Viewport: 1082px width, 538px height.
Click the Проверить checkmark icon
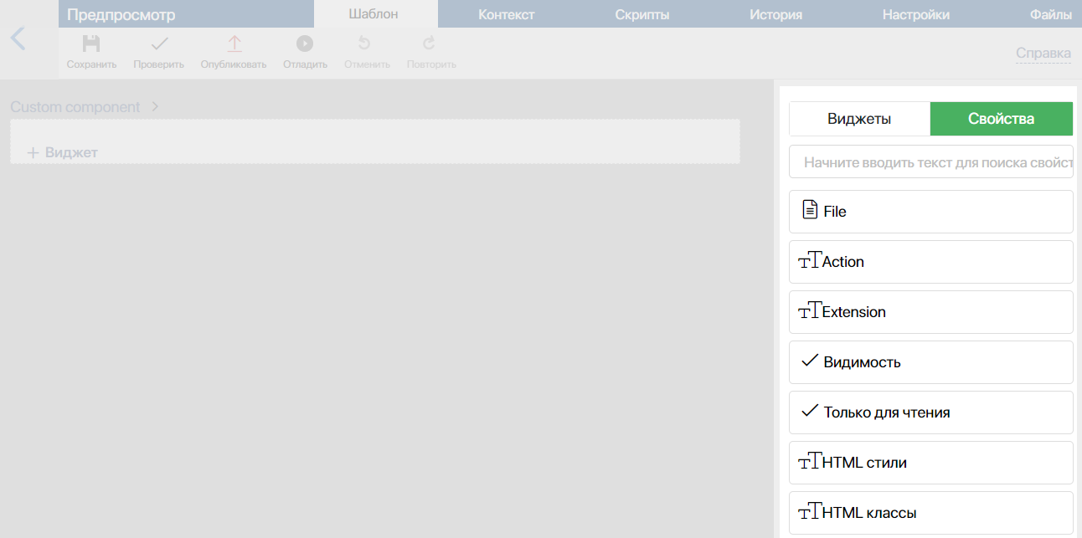(158, 44)
